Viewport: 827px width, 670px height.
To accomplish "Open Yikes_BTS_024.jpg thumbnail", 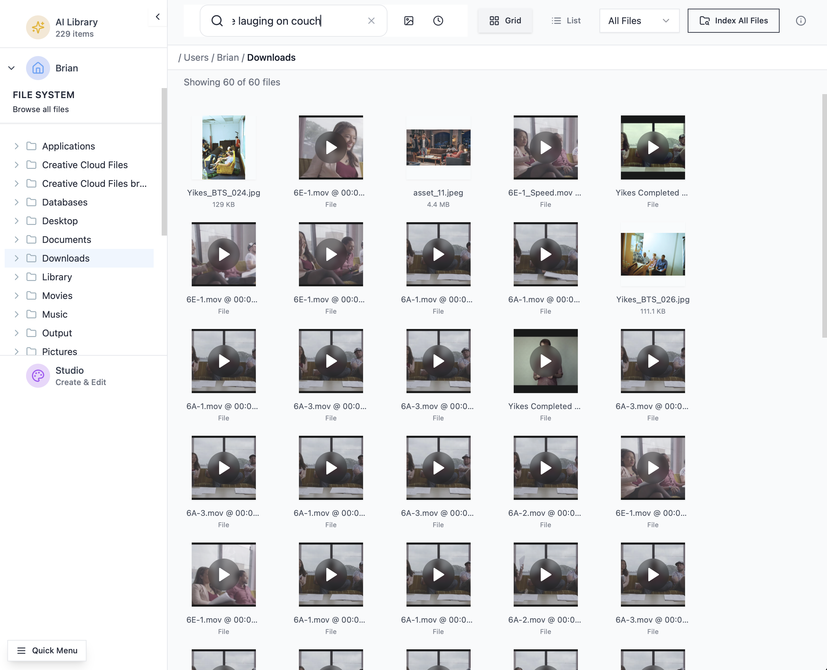I will (223, 147).
